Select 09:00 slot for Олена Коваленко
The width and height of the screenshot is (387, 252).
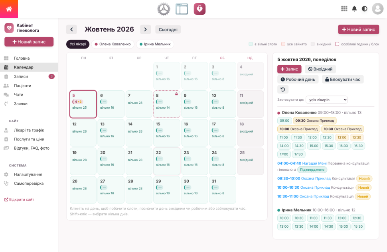[x=284, y=121]
